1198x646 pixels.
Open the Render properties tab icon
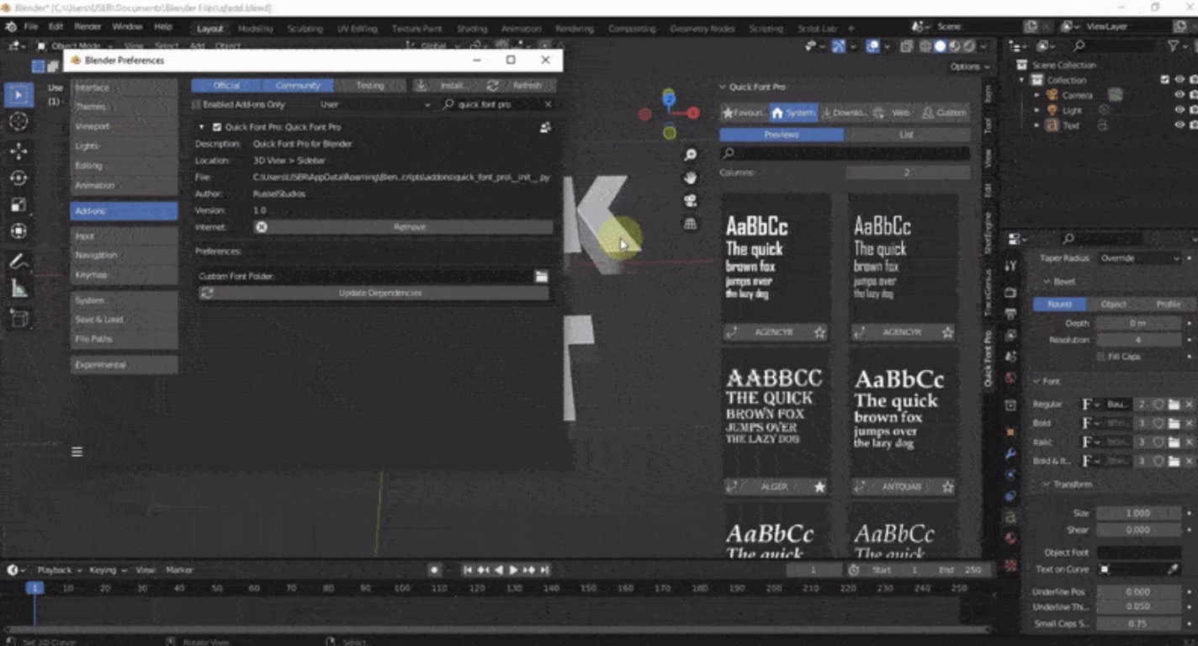click(x=1011, y=293)
